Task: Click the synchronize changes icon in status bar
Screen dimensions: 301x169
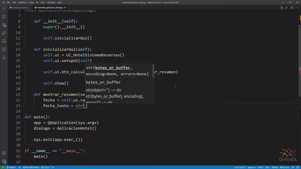Action: tap(19, 167)
